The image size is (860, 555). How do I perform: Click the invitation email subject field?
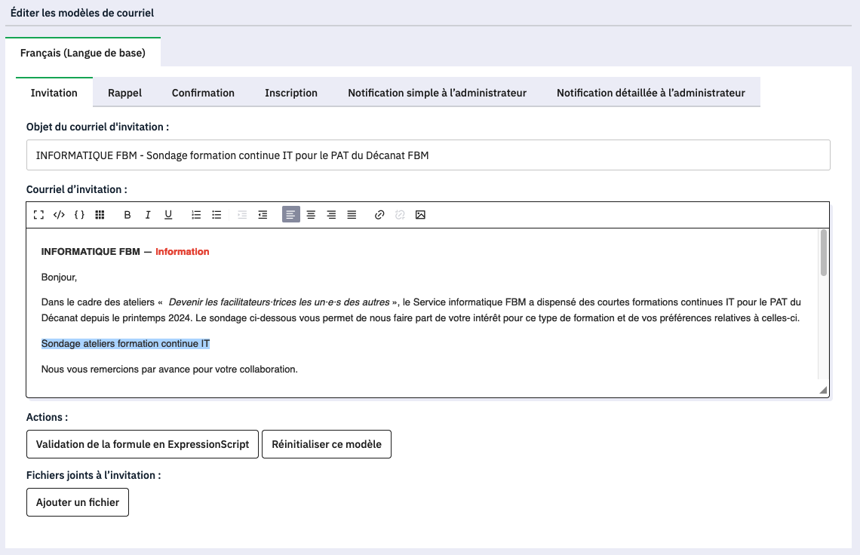[428, 155]
